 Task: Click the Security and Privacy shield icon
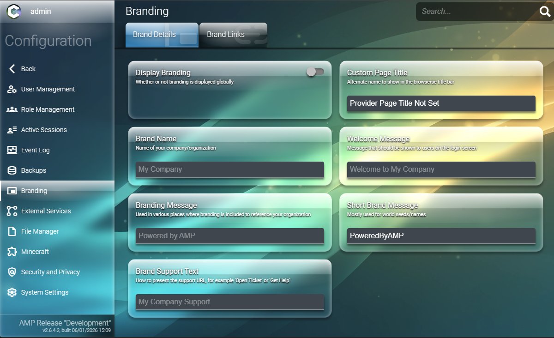click(12, 272)
